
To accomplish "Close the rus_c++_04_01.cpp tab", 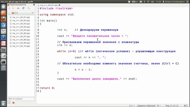I will (59, 5).
